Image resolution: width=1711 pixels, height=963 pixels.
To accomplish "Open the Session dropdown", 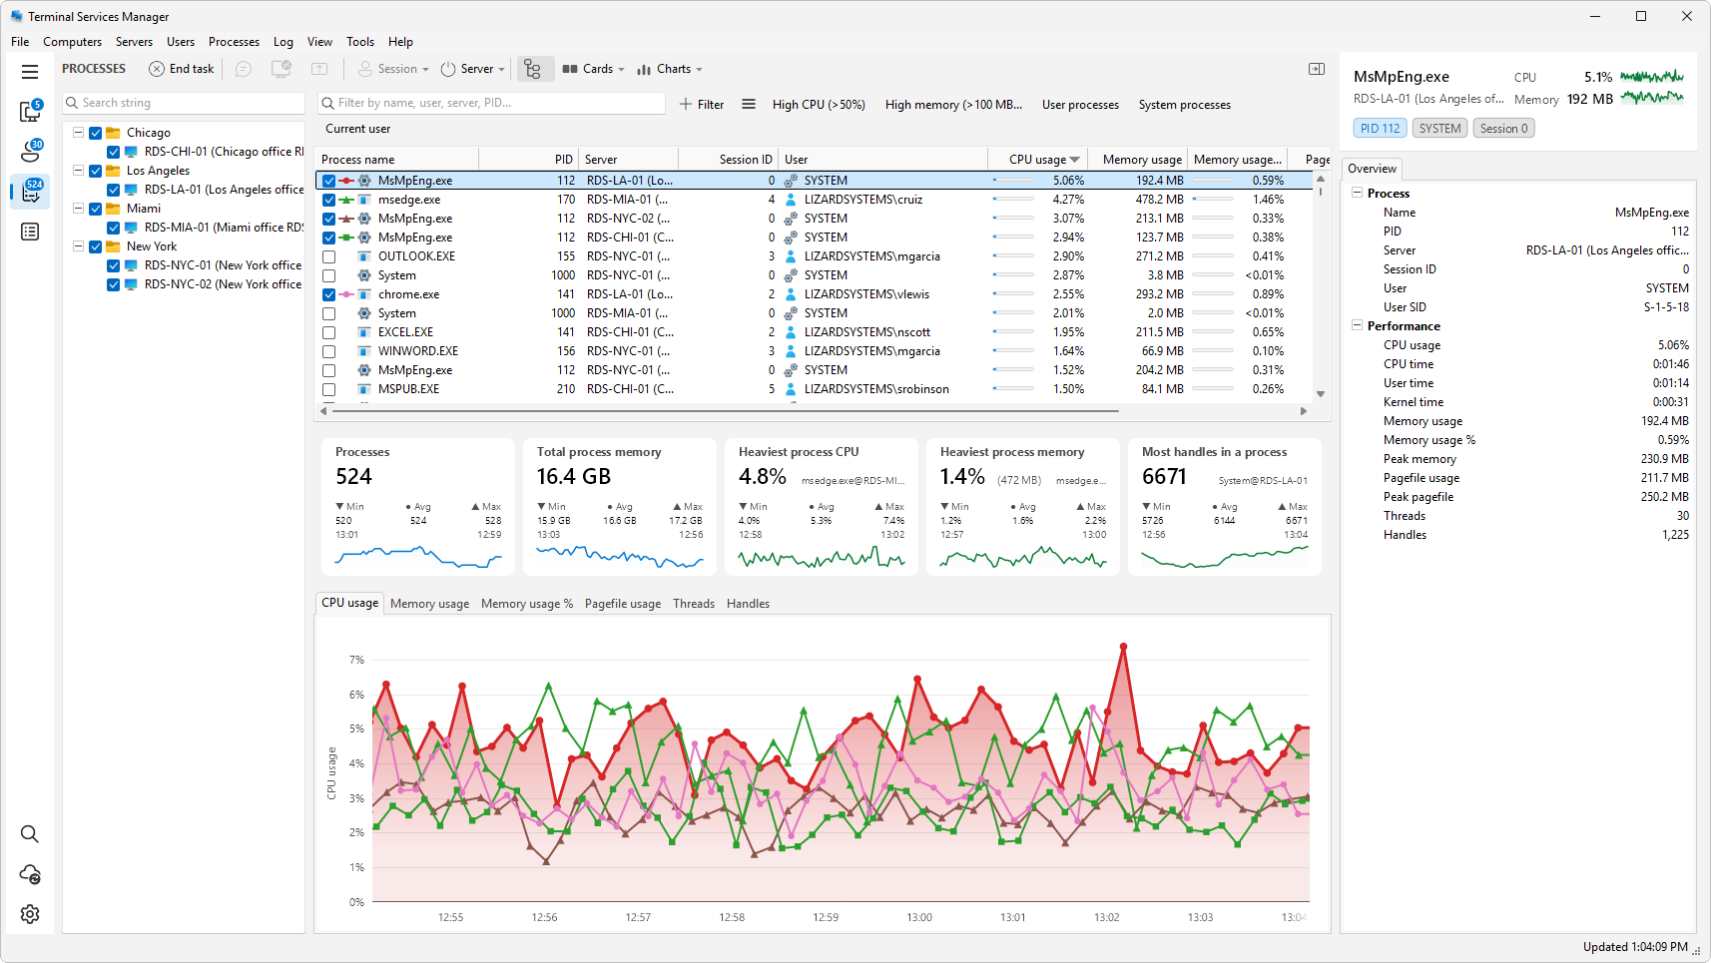I will (393, 69).
